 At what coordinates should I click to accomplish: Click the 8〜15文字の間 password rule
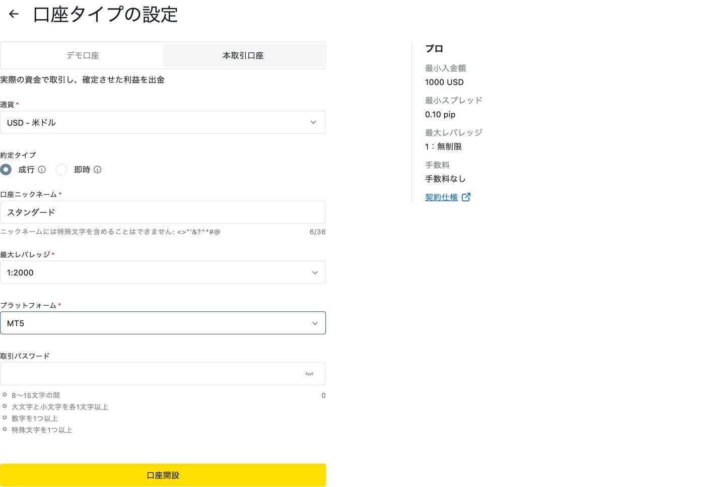(x=36, y=395)
